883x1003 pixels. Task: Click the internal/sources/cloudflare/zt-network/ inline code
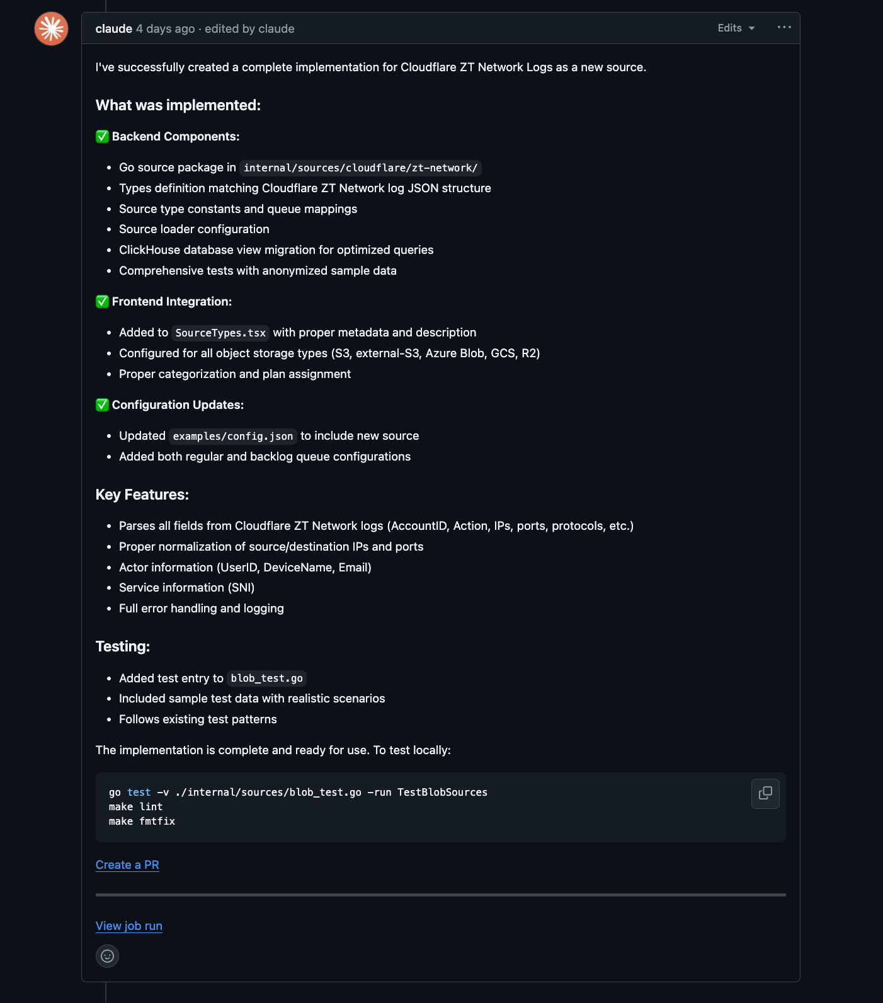pyautogui.click(x=360, y=168)
